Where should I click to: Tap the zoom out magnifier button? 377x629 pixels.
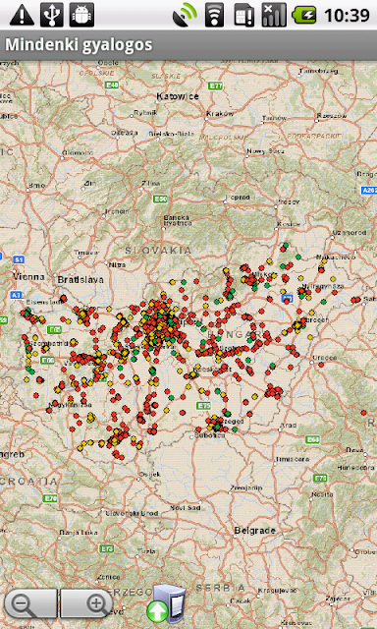click(x=30, y=602)
